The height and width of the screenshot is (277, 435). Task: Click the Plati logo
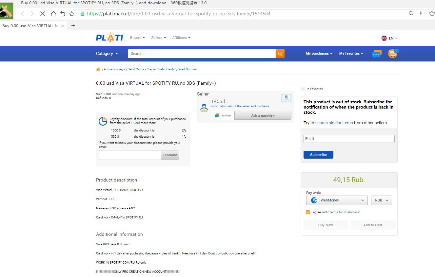(x=109, y=38)
